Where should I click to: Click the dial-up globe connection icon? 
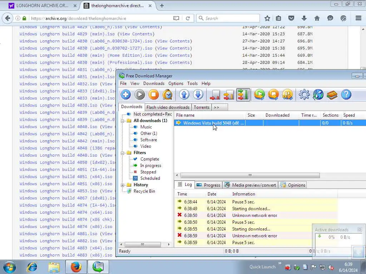click(x=318, y=95)
